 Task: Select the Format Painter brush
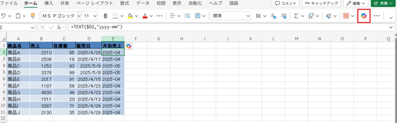(33, 16)
